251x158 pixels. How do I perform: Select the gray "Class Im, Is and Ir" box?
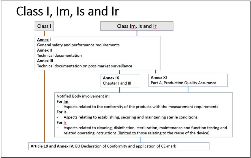(137, 26)
